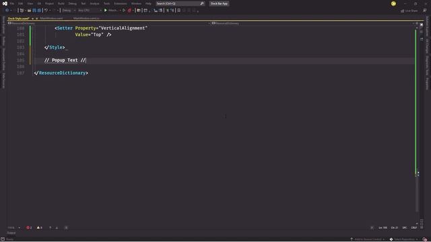
Task: Click the Live Share button
Action: (x=409, y=11)
